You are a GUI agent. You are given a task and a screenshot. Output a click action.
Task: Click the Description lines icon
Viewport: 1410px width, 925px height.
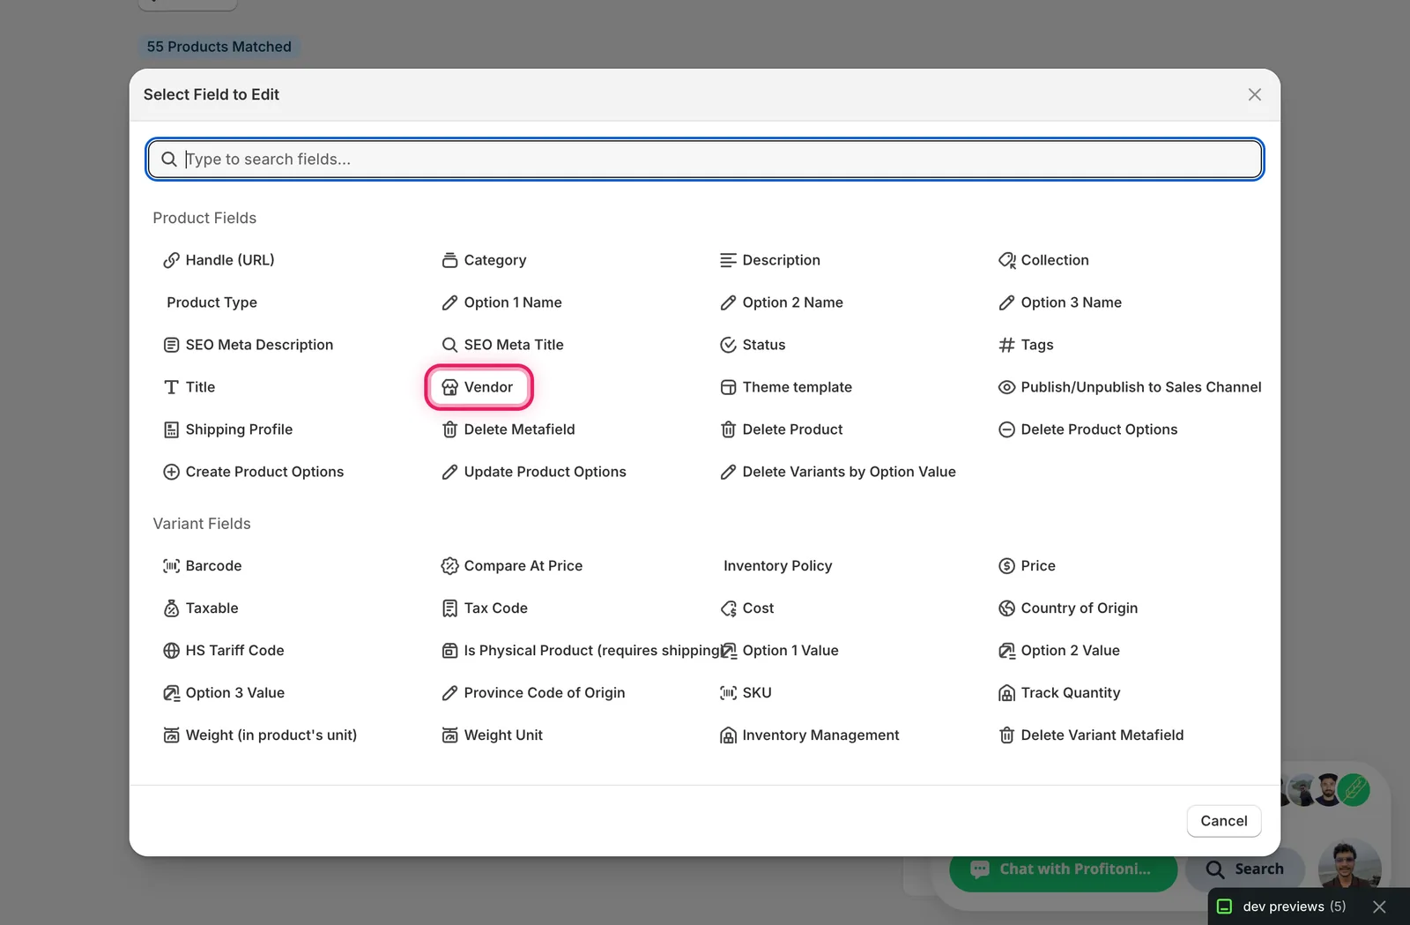pos(728,260)
